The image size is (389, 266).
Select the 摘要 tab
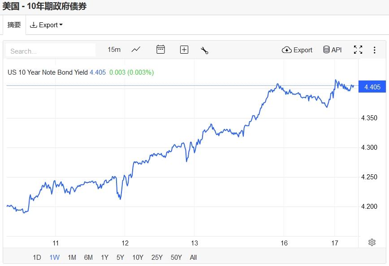tap(14, 25)
